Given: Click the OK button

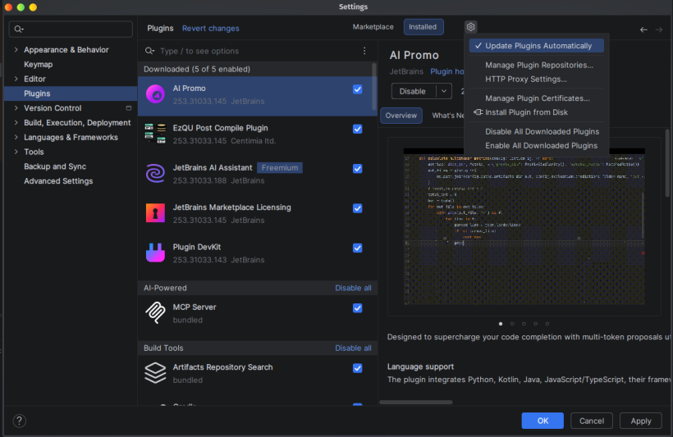Looking at the screenshot, I should 543,421.
